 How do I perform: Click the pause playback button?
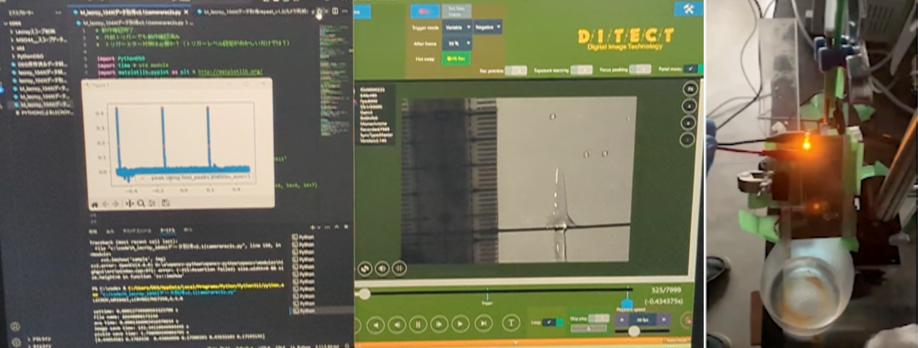[418, 324]
